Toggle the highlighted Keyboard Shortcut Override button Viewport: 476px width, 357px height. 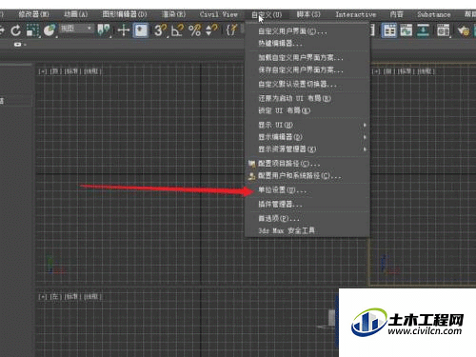click(141, 30)
